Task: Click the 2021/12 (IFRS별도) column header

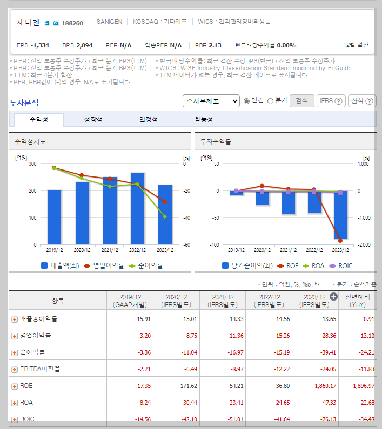Action: click(x=223, y=301)
